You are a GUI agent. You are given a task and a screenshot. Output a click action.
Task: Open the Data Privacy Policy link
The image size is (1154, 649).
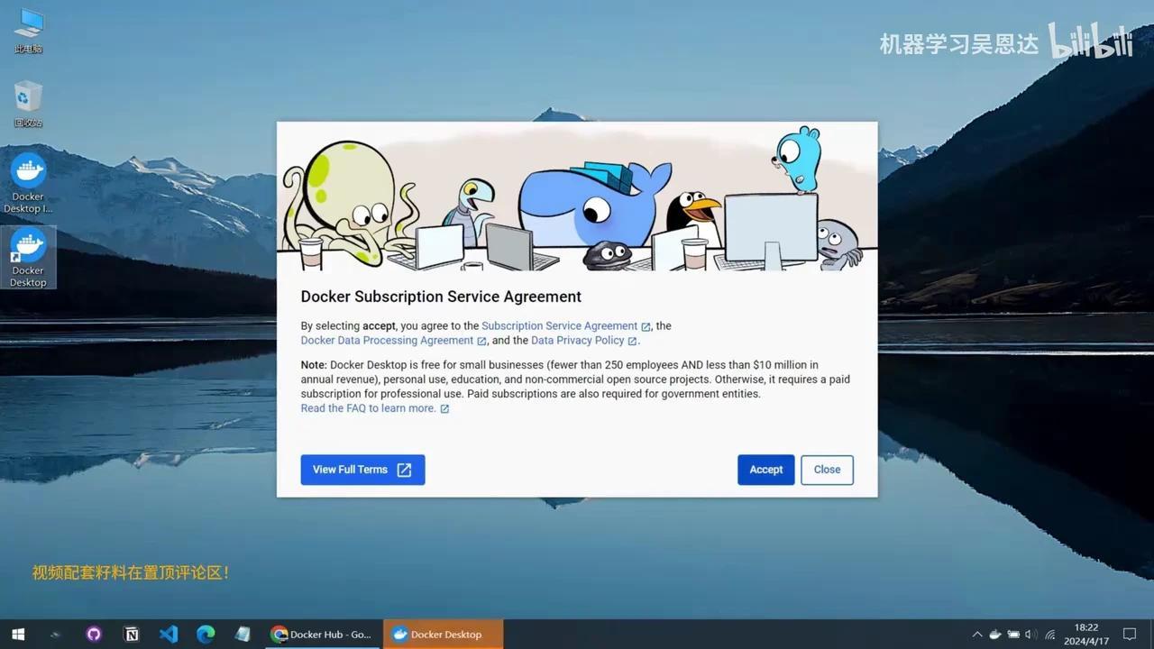[577, 341]
